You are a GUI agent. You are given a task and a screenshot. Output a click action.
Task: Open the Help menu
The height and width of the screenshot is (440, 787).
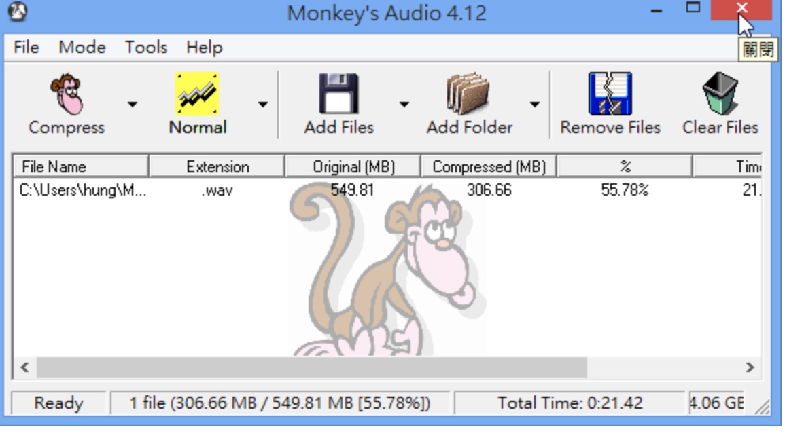click(204, 48)
